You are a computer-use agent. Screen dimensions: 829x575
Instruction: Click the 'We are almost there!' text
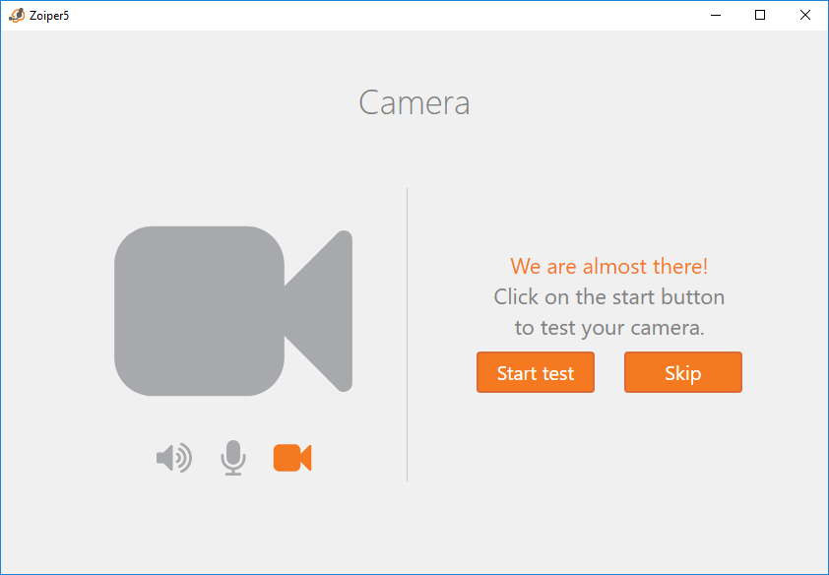(x=608, y=267)
